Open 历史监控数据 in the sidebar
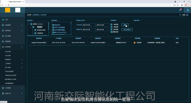The width and height of the screenshot is (191, 103). pyautogui.click(x=9, y=72)
